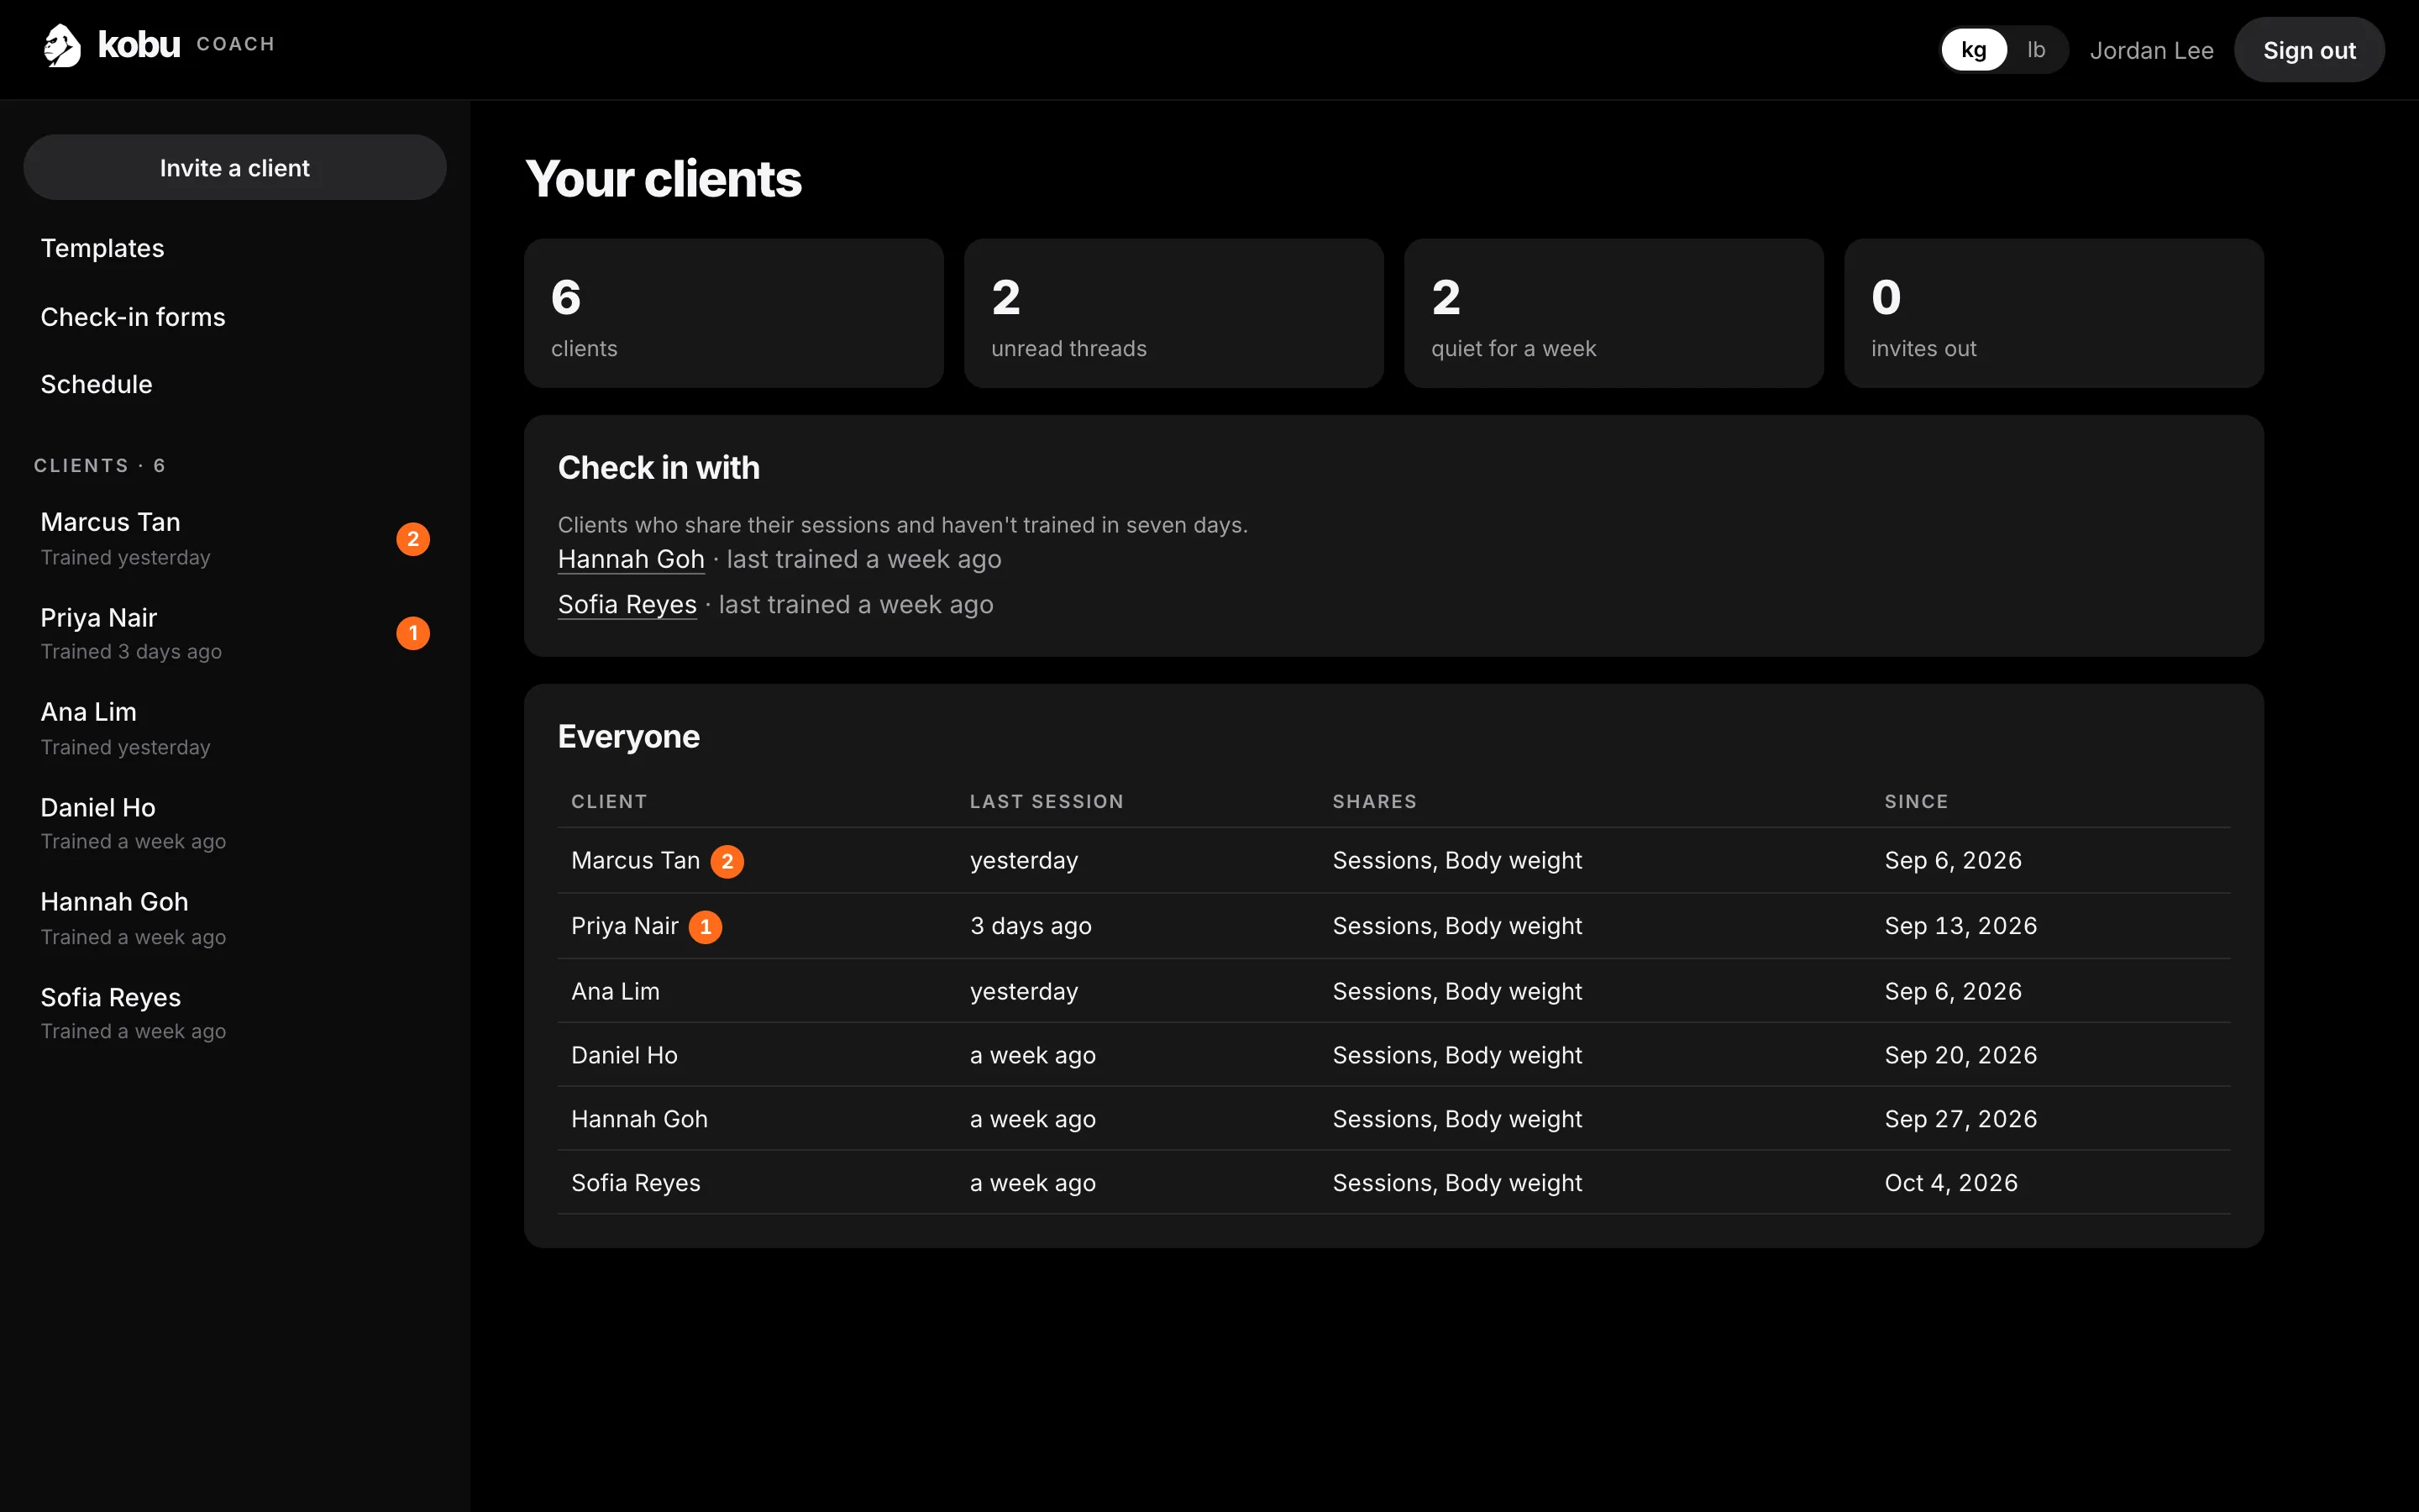This screenshot has height=1512, width=2419.
Task: Click the LAST SESSION column header
Action: pyautogui.click(x=1047, y=802)
